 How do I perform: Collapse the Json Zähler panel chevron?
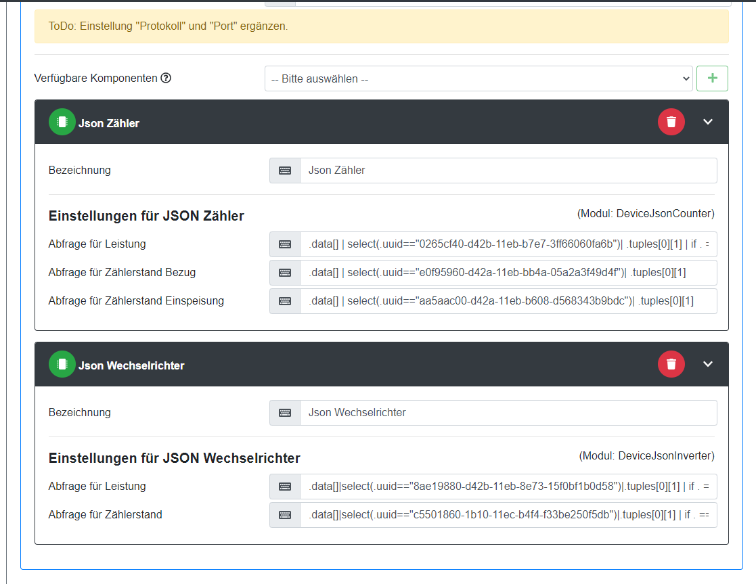[708, 122]
